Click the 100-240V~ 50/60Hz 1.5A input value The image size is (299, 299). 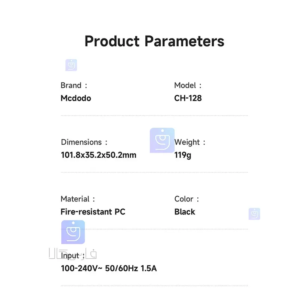click(x=109, y=269)
